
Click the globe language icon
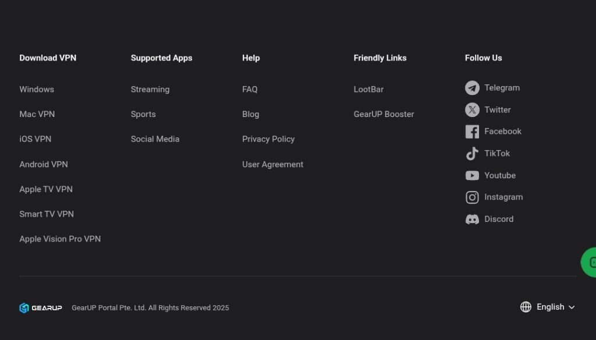[x=526, y=307]
